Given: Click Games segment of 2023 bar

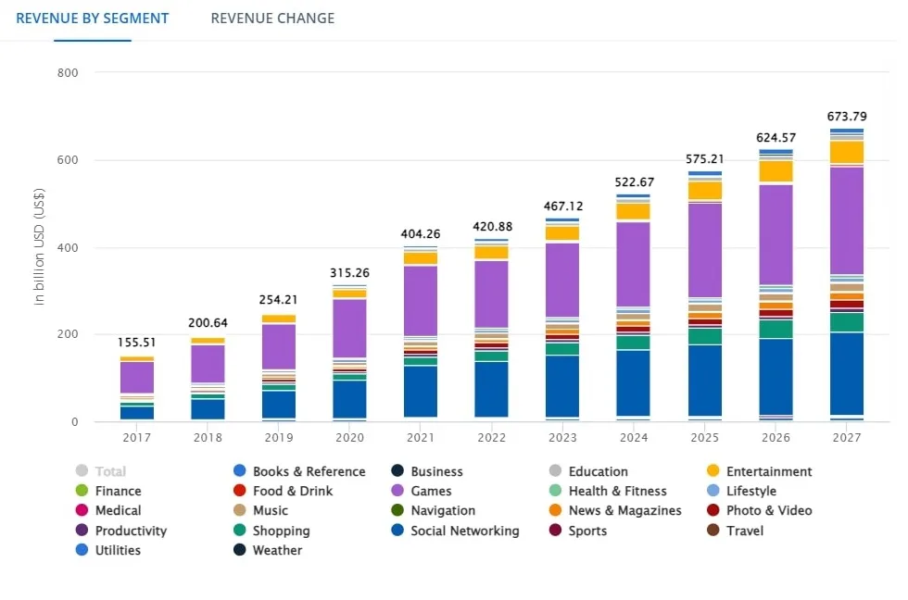Looking at the screenshot, I should pos(562,280).
